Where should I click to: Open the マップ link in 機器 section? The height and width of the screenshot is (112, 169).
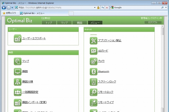pyautogui.click(x=26, y=61)
